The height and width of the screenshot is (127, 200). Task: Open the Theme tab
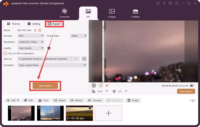click(14, 24)
